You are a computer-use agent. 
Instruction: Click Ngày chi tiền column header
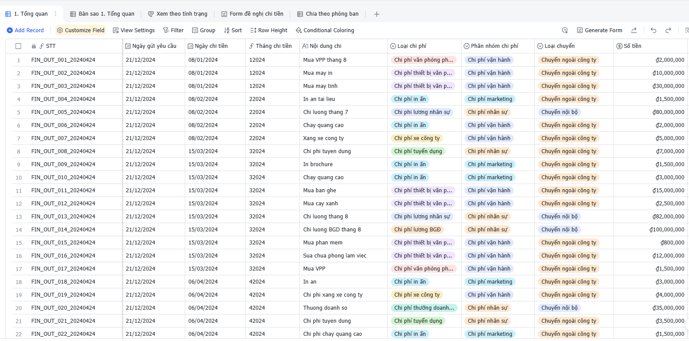point(215,46)
